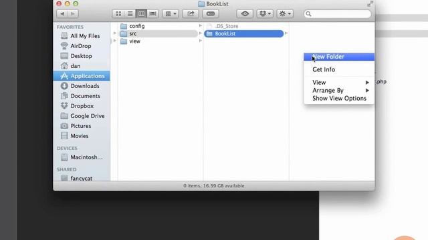Switch to list view in toolbar
Viewport: 428px width, 240px height.
130,13
